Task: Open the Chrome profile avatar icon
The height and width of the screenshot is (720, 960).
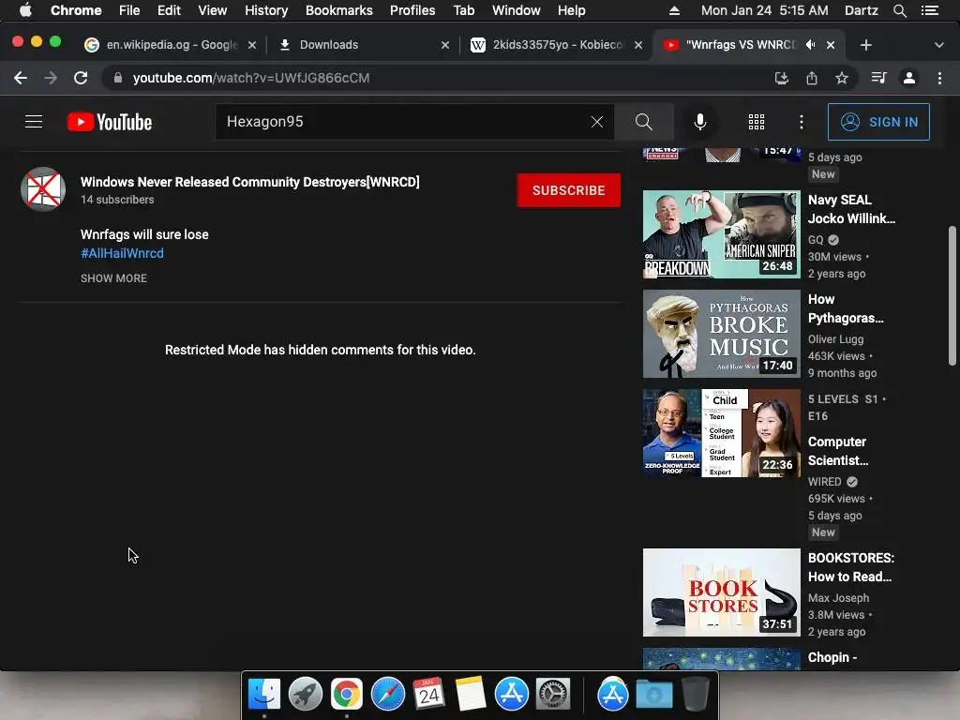Action: pos(909,78)
